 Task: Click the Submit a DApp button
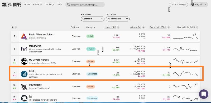[179, 4]
